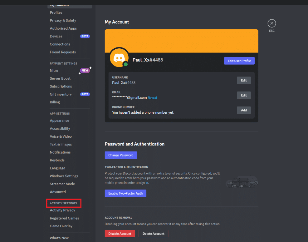
Task: Click the BETA badge next to Devices
Action: (85, 36)
